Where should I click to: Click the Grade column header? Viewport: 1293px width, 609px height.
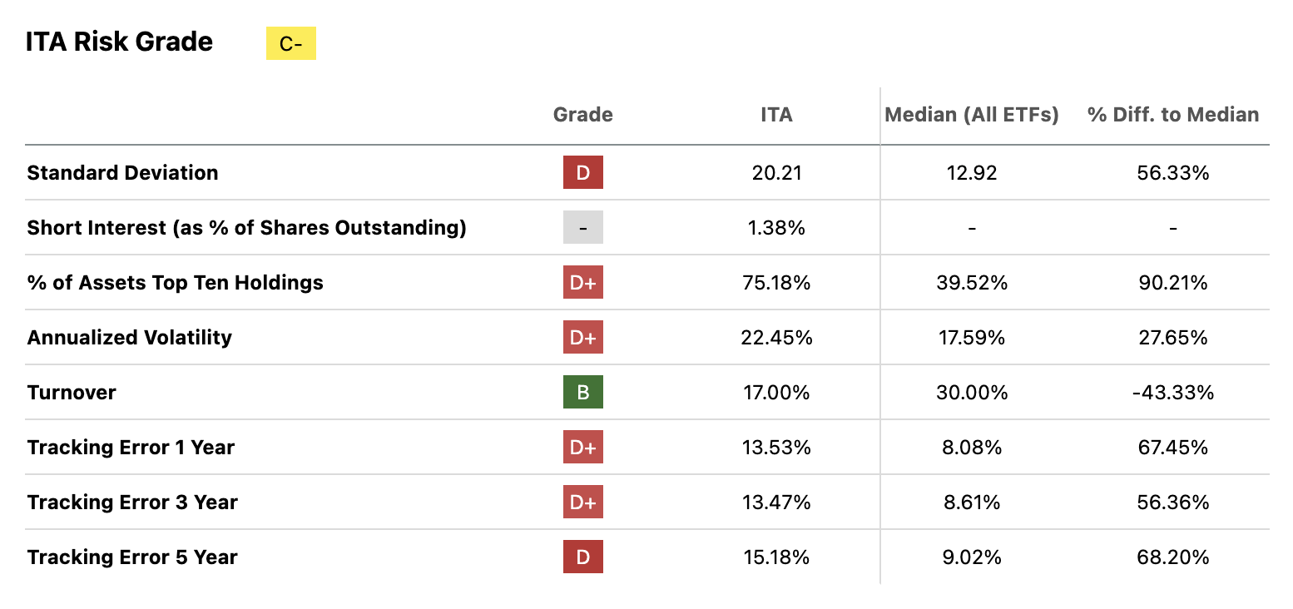point(582,115)
